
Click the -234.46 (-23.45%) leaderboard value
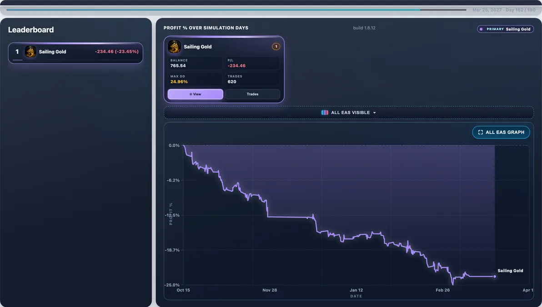116,51
